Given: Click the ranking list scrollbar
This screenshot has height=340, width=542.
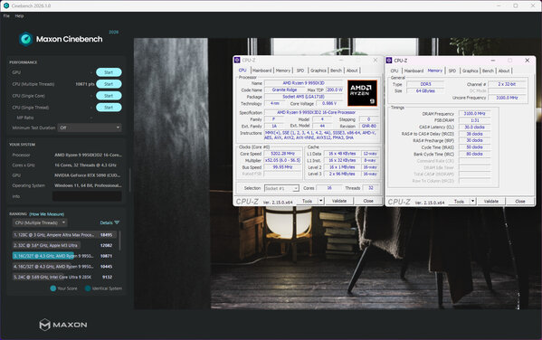Looking at the screenshot, I should [120, 241].
